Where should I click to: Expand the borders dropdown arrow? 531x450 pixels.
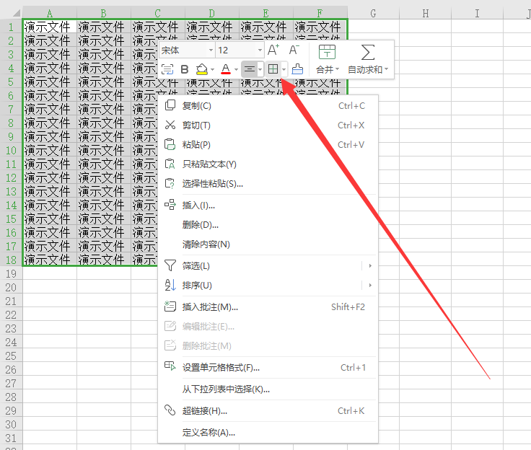tap(284, 70)
